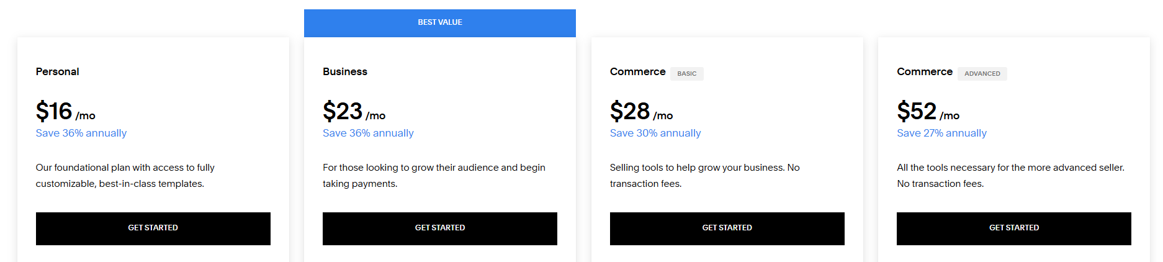Click the $52 /mo price
Screen dimensions: 1163x262
click(x=928, y=112)
